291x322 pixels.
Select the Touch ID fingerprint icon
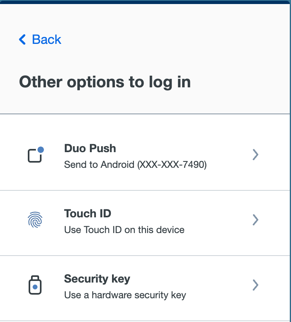coord(35,220)
